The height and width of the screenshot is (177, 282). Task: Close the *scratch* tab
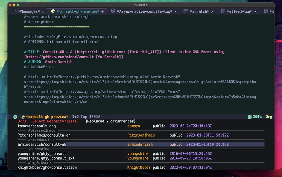(212, 11)
